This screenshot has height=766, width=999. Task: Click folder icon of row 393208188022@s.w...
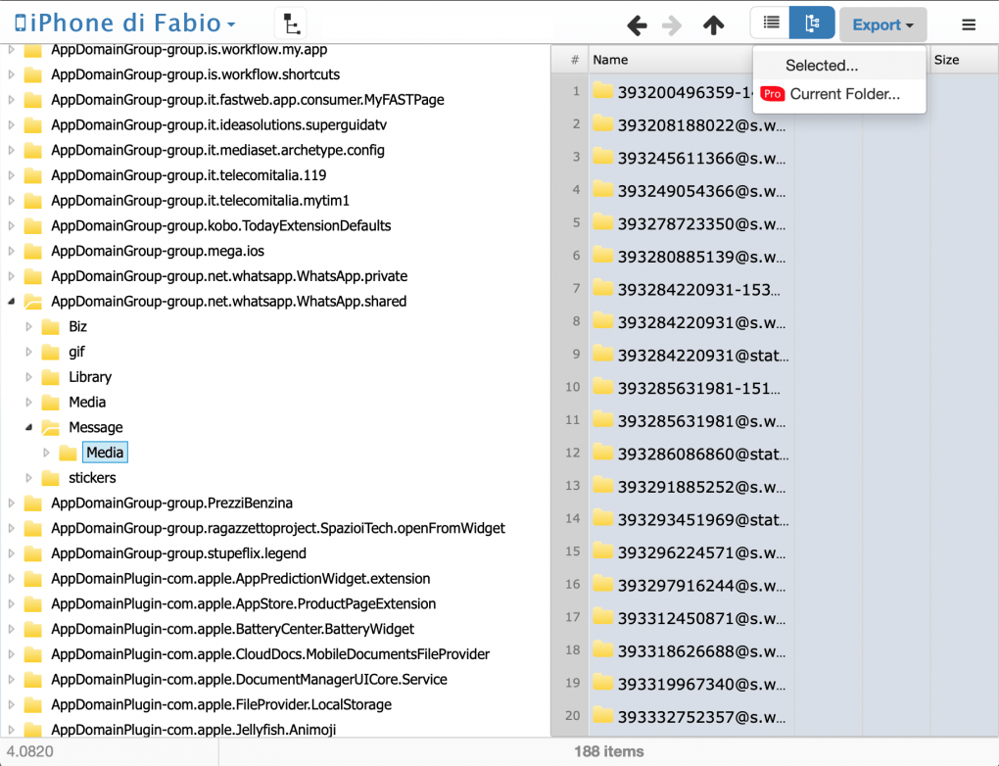(602, 123)
